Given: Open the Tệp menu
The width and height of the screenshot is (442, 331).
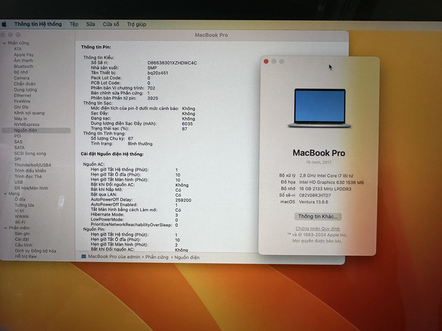Looking at the screenshot, I should pyautogui.click(x=74, y=24).
